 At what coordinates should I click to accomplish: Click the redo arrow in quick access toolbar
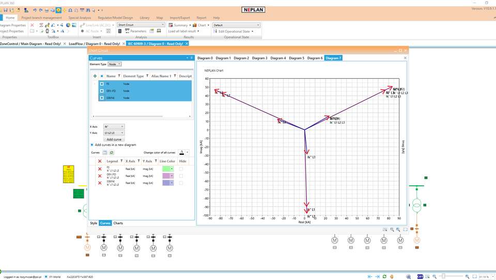[x=40, y=10]
